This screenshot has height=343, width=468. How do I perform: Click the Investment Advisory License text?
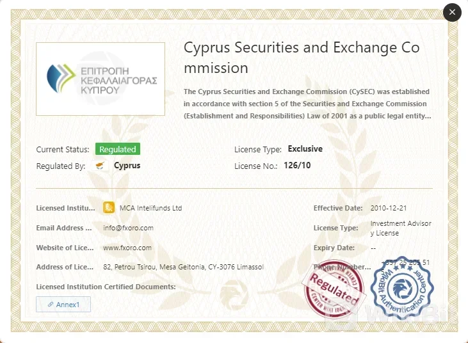click(401, 228)
